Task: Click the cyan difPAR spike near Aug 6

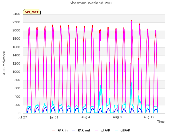Action: coord(100,86)
